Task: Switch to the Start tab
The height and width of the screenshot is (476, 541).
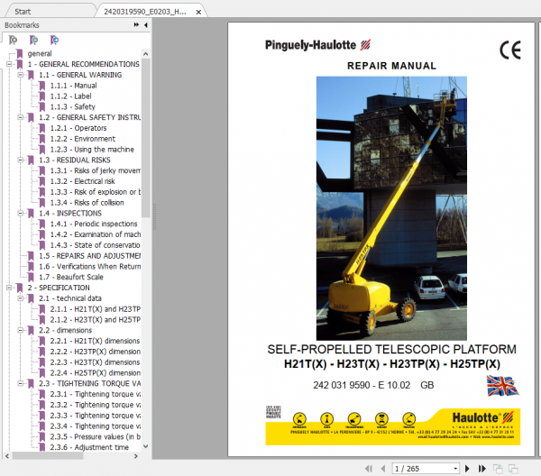Action: click(x=23, y=12)
